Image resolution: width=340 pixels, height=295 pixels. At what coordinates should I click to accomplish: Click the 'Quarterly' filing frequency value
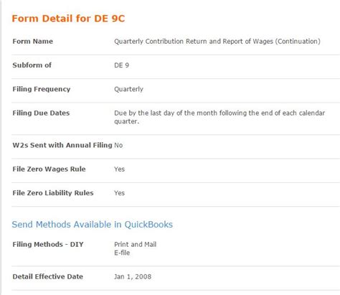point(128,89)
